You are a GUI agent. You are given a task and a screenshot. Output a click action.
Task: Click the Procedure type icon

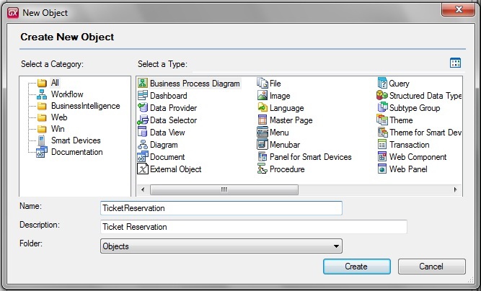[263, 169]
